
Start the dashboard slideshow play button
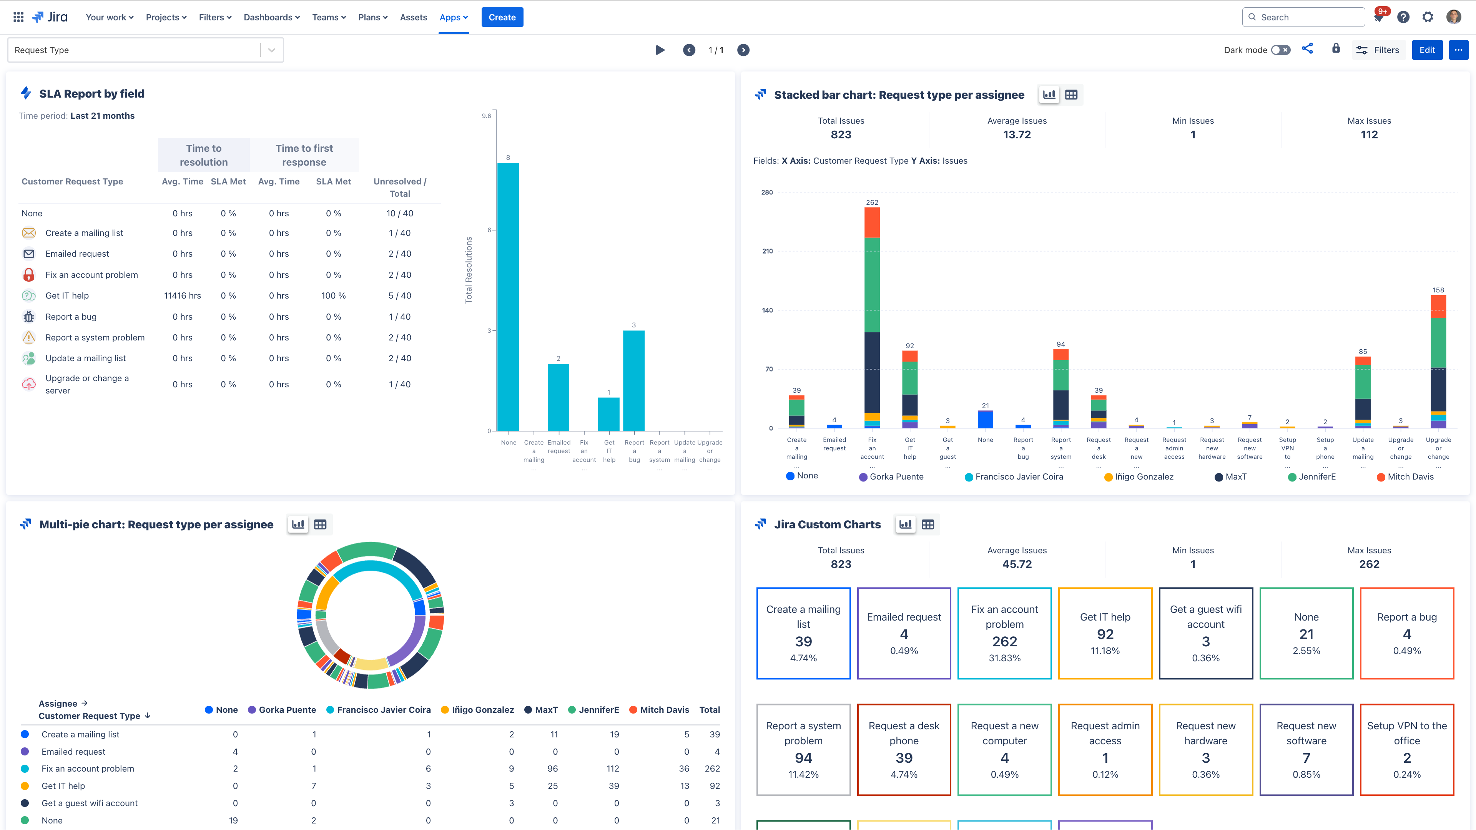point(660,50)
